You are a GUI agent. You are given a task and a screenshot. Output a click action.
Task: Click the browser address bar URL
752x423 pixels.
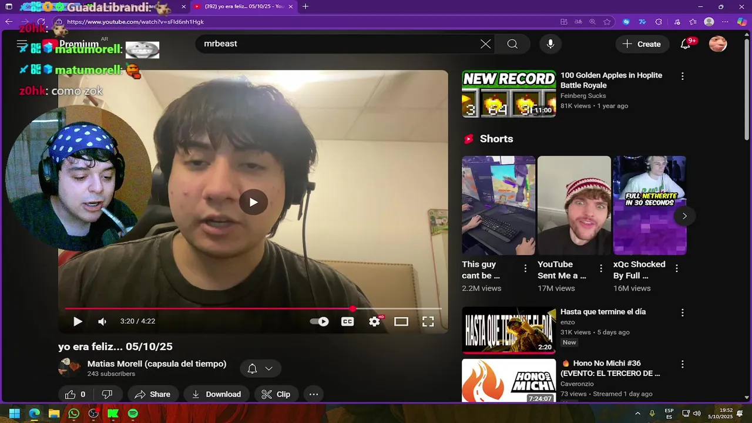(135, 22)
